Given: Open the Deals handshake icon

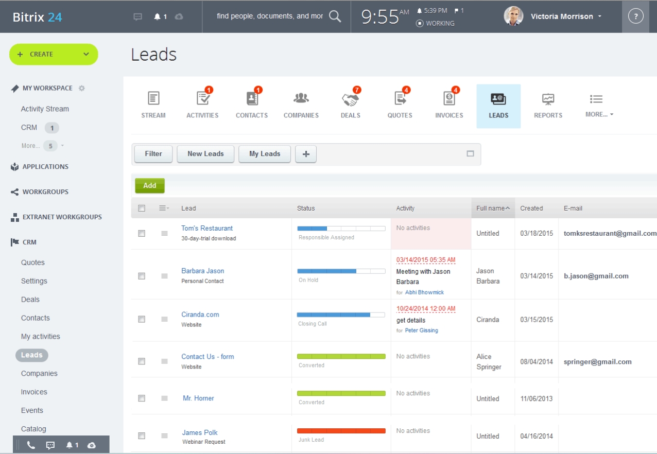Looking at the screenshot, I should point(350,99).
